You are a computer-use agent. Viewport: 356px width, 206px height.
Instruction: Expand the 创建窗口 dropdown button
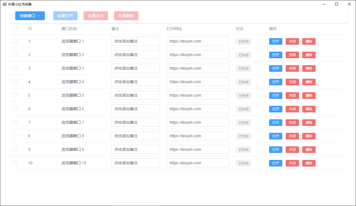point(30,16)
